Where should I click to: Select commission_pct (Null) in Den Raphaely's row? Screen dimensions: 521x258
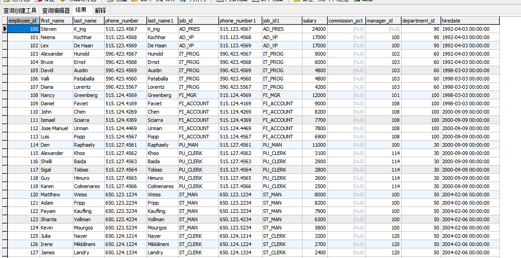(x=346, y=145)
